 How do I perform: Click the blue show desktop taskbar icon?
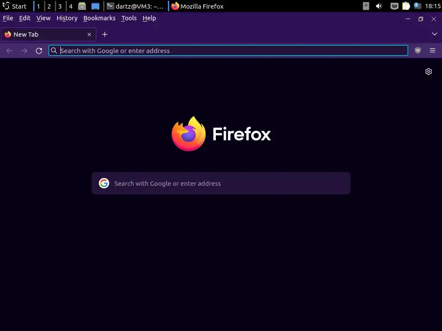click(x=95, y=6)
